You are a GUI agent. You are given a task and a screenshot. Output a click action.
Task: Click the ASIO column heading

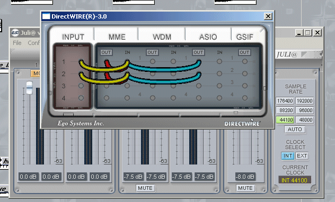(x=208, y=37)
